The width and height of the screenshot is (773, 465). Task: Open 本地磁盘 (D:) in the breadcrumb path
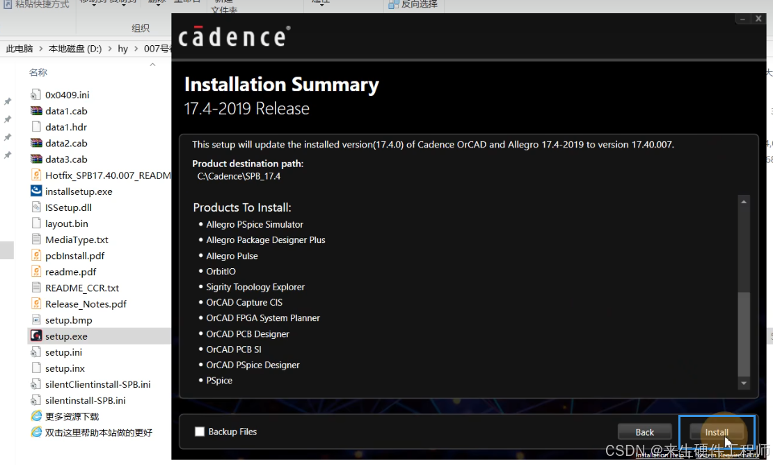[x=75, y=49]
